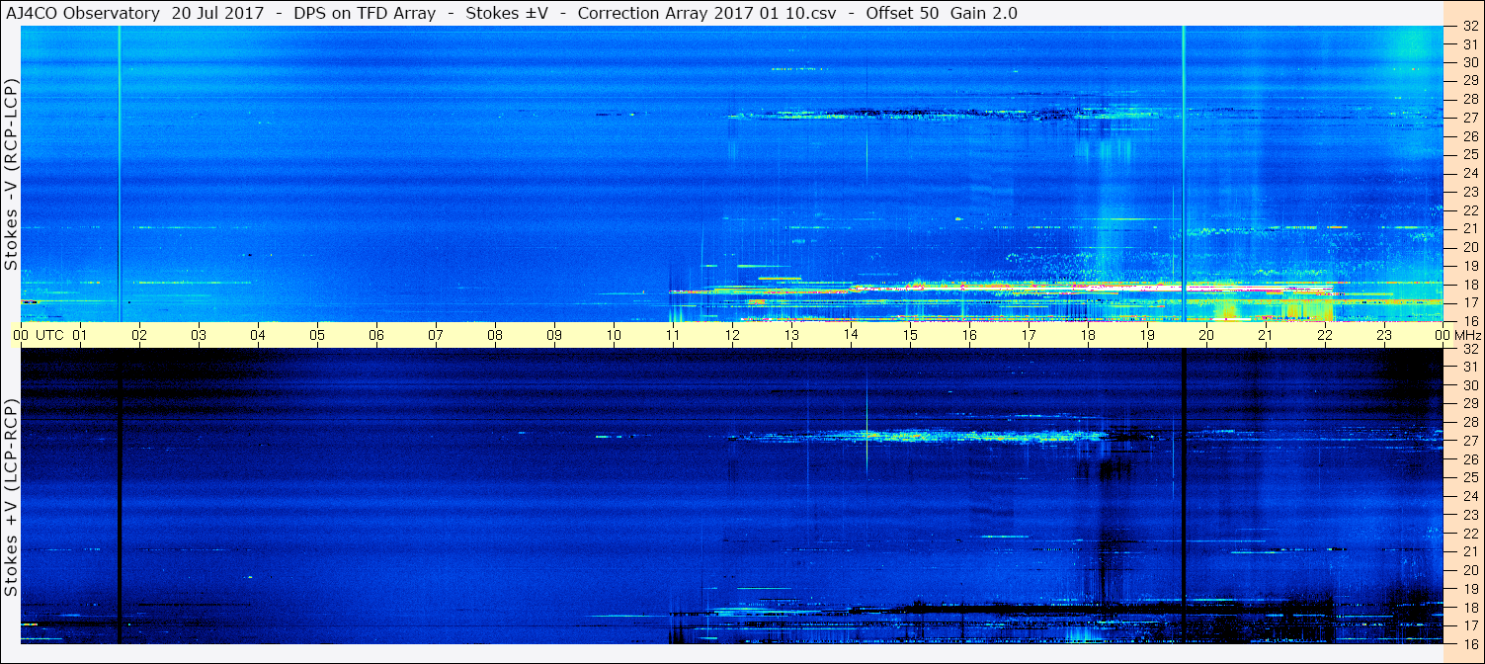Select the 23 hour tick on time axis
This screenshot has height=664, width=1485.
[1384, 335]
